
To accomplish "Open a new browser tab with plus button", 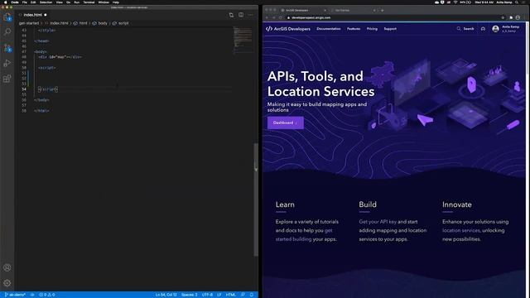I will point(383,11).
